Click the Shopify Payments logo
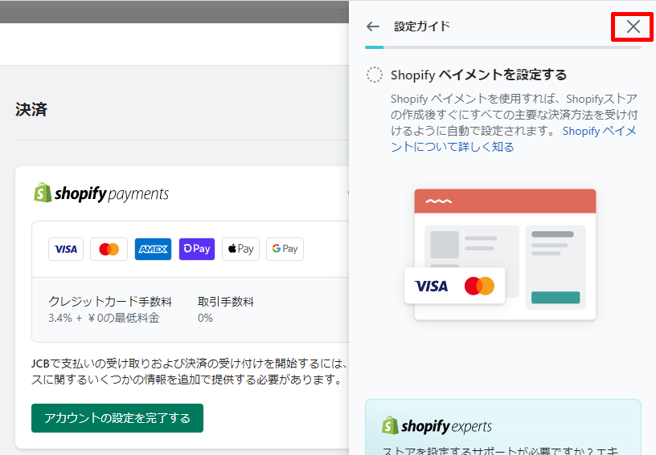 (101, 193)
